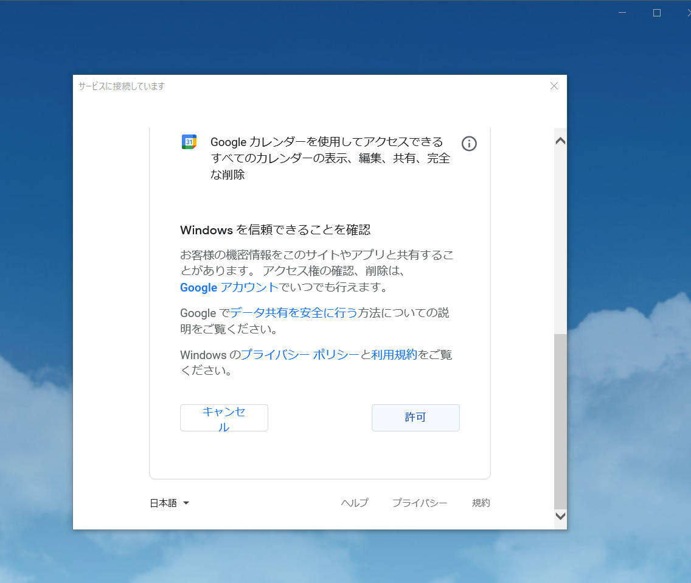This screenshot has height=583, width=691.
Task: Open the データ共有を安全に行う link
Action: 294,313
